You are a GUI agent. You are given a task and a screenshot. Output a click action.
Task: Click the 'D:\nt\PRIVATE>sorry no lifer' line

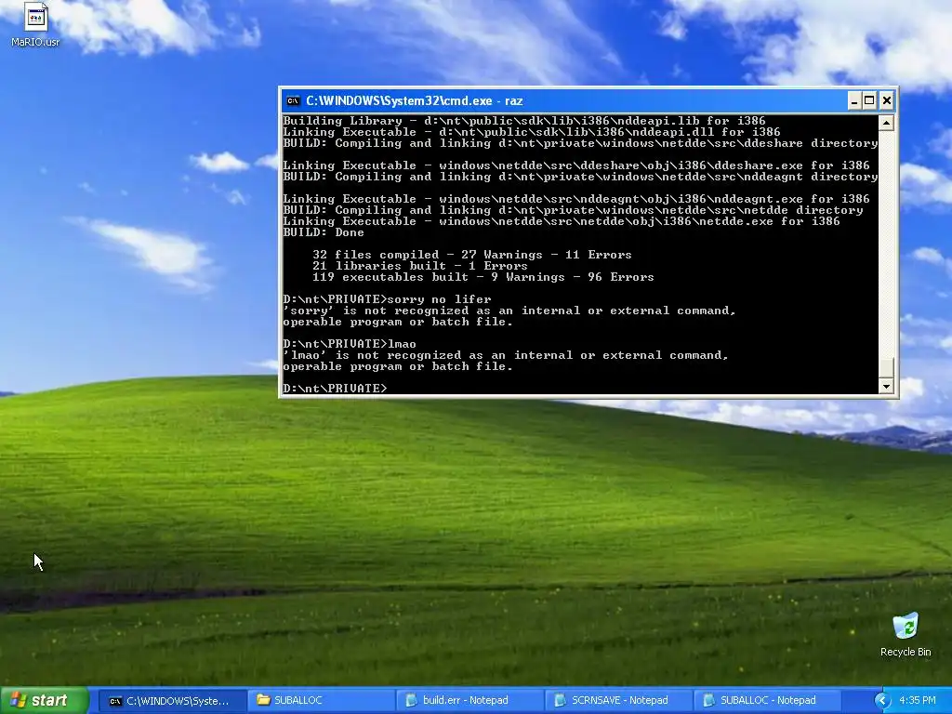pos(387,299)
